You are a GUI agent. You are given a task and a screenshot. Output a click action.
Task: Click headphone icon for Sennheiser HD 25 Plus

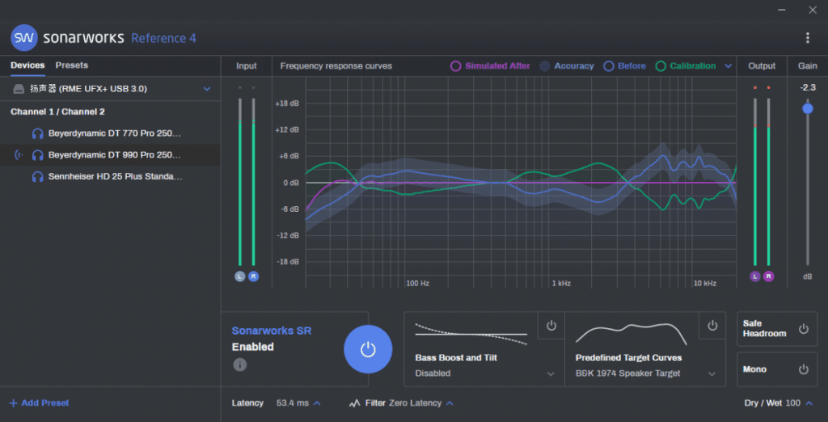point(37,177)
